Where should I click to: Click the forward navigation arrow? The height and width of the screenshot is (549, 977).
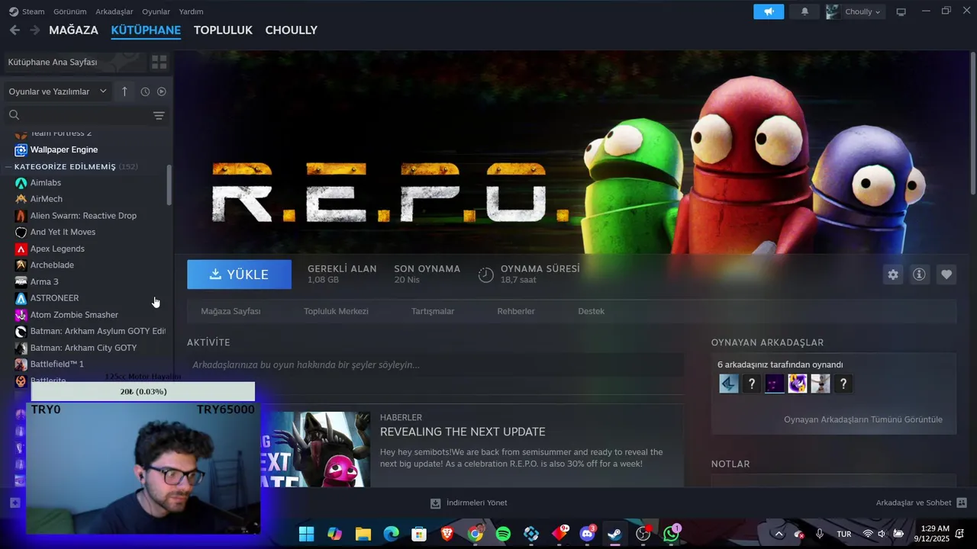pos(34,30)
